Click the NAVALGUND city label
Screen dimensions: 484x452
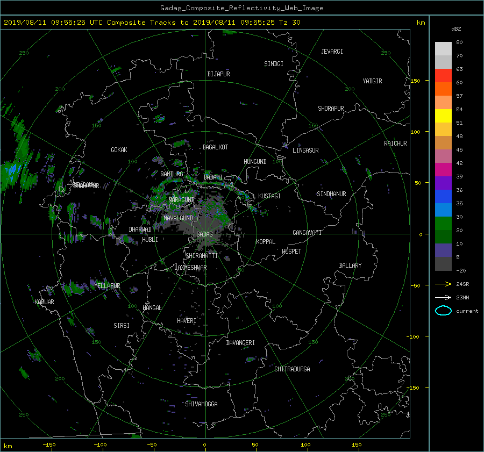pos(178,218)
